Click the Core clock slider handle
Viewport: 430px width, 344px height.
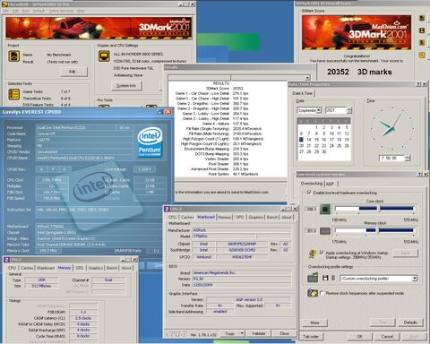(x=379, y=209)
